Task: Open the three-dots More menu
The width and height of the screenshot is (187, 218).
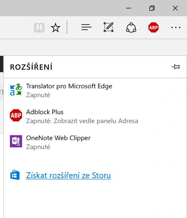Action: tap(176, 28)
